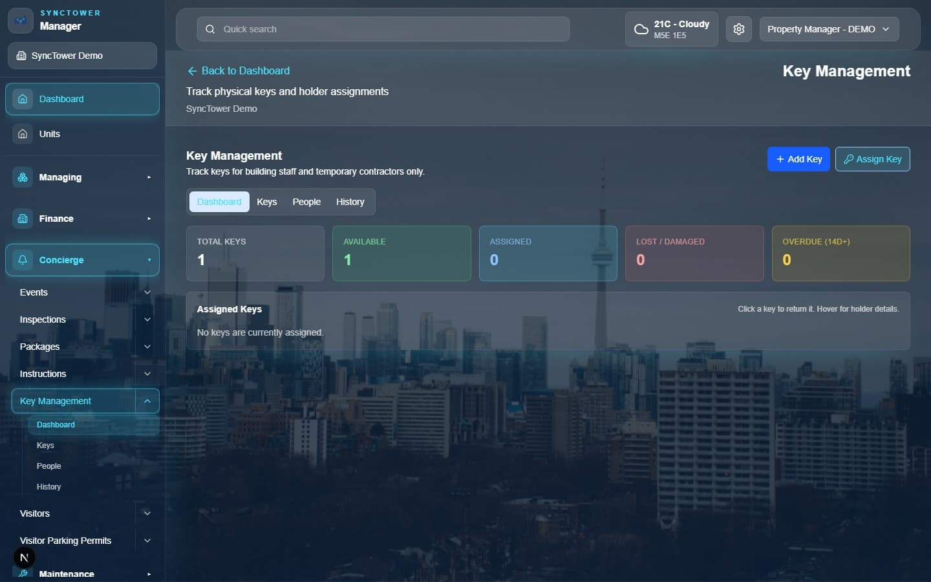The width and height of the screenshot is (931, 582).
Task: Click the Assign Key button
Action: click(872, 159)
